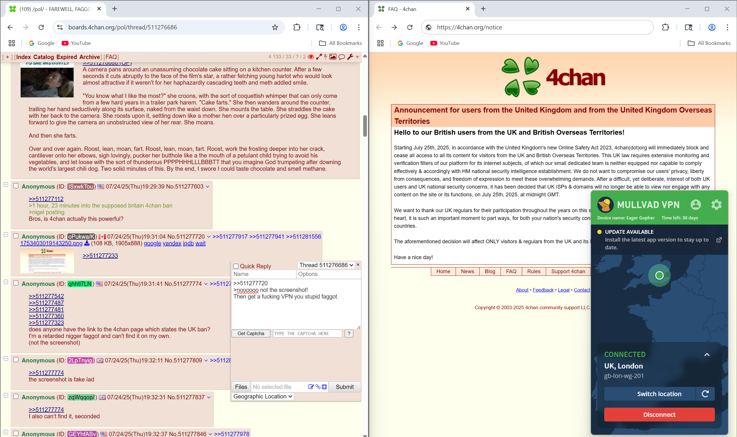The width and height of the screenshot is (737, 437).
Task: Tick the Quick Reply persistent checkbox
Action: point(236,266)
